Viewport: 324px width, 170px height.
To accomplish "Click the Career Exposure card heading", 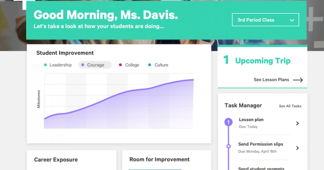I will coord(56,160).
